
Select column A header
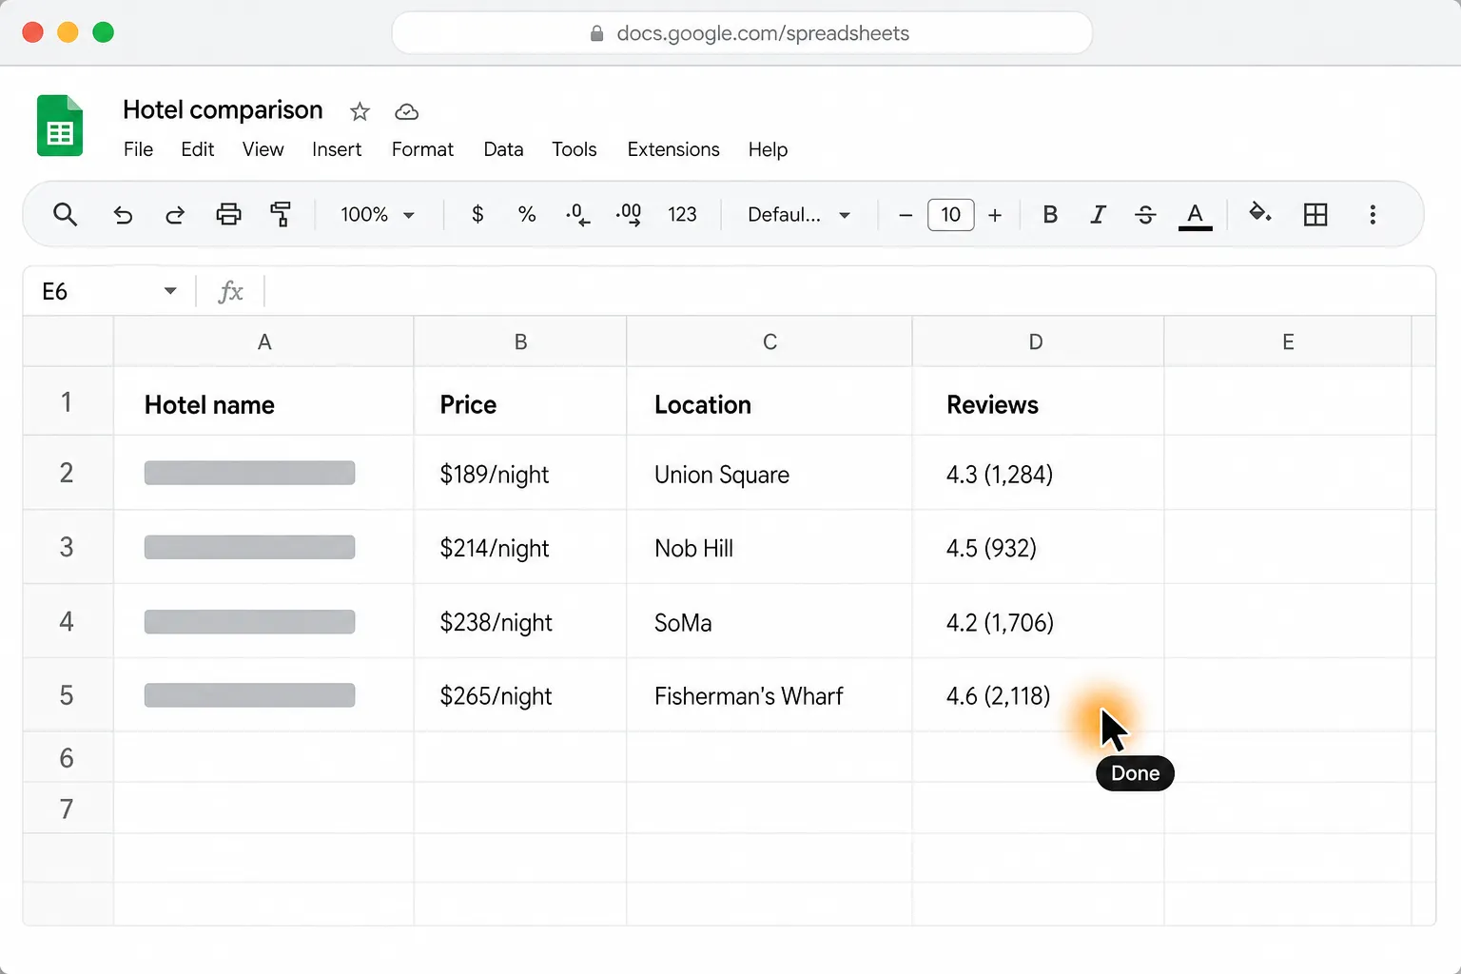tap(264, 341)
